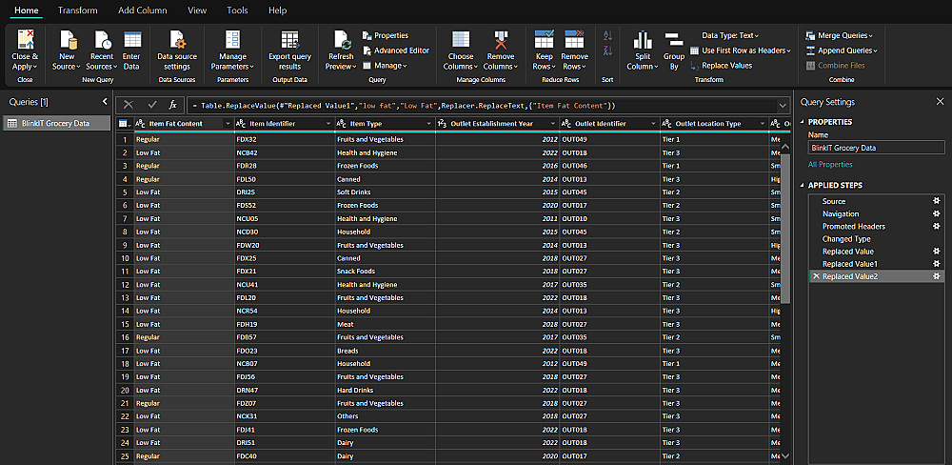Click the Group By icon
952x465 pixels.
click(x=674, y=40)
